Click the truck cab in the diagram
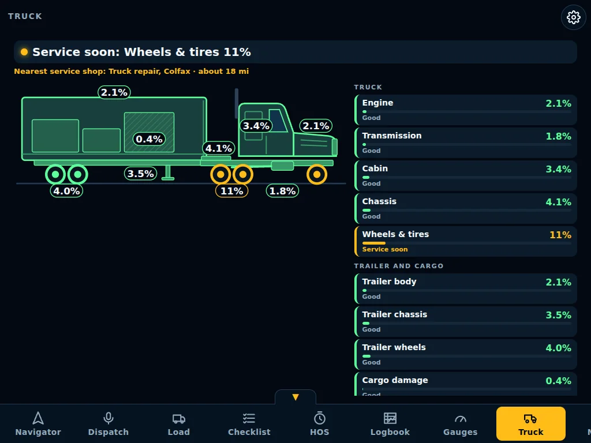Screen dimensions: 591x443 (x=266, y=130)
